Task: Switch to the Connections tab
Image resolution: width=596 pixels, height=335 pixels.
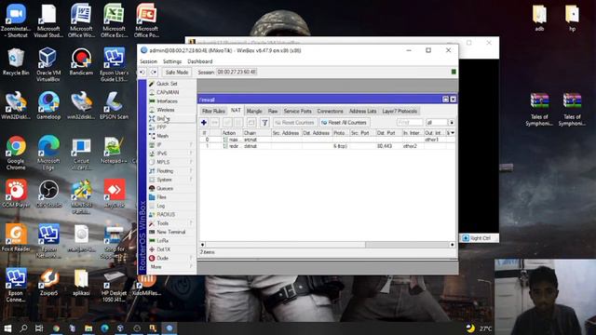Action: pos(330,112)
